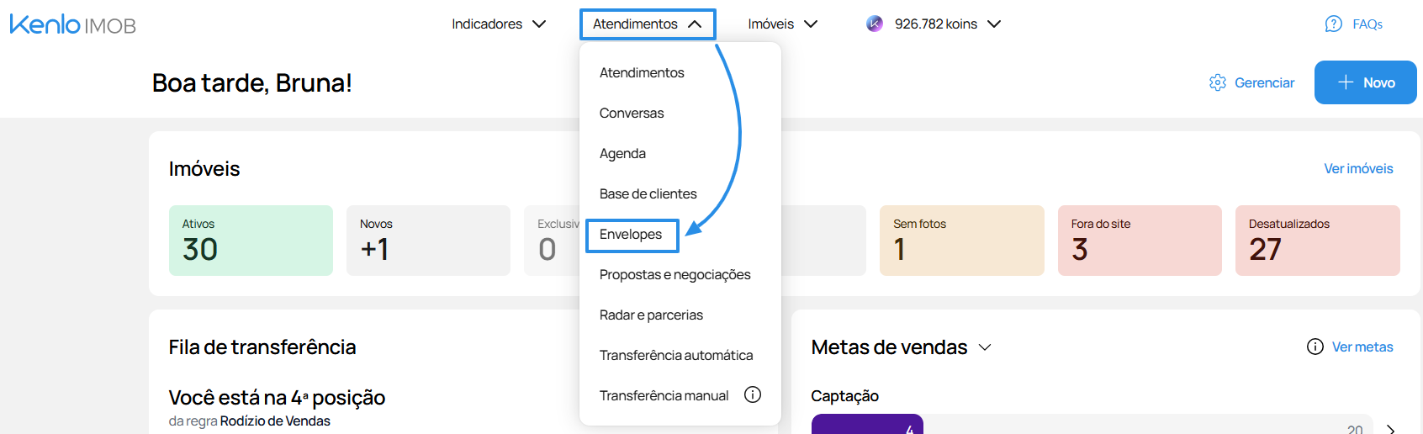This screenshot has height=434, width=1423.
Task: Open the Desatualizados 27 card
Action: pos(1317,241)
